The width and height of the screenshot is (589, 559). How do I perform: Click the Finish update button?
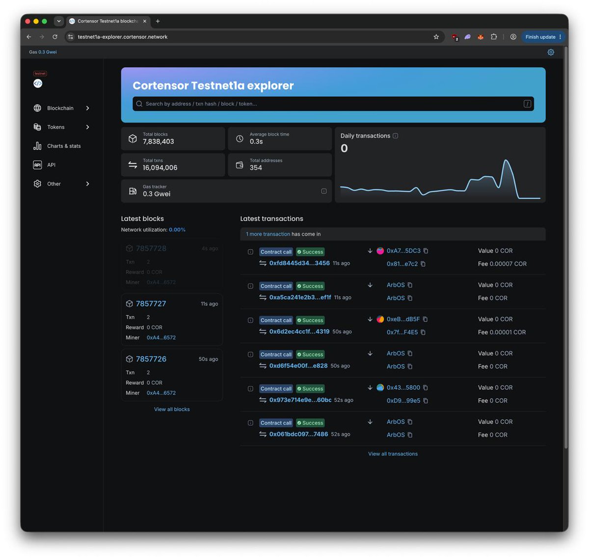[543, 37]
